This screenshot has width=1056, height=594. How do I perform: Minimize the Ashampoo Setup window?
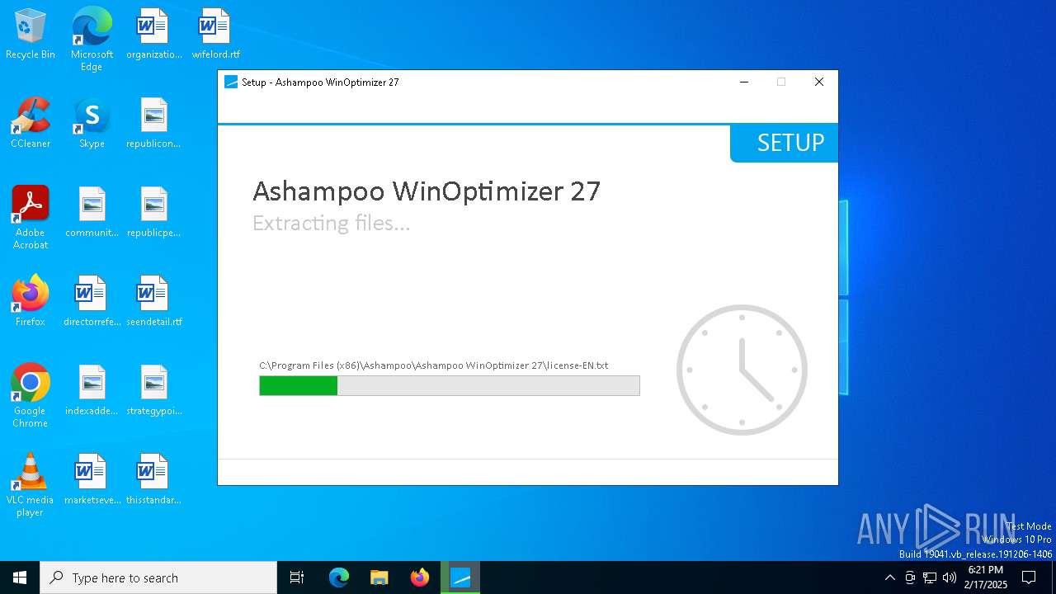(x=744, y=82)
